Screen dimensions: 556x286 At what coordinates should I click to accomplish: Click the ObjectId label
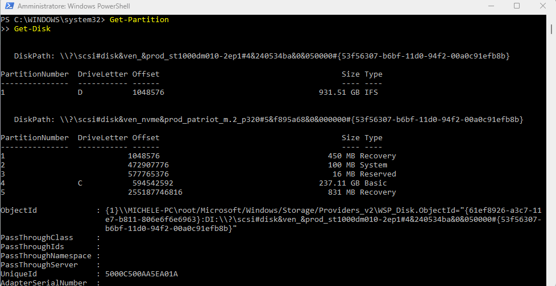click(19, 211)
